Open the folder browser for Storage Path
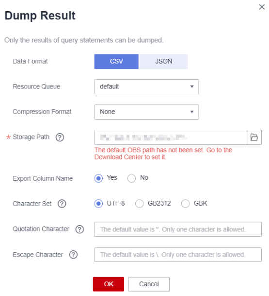This screenshot has height=296, width=269. [254, 137]
